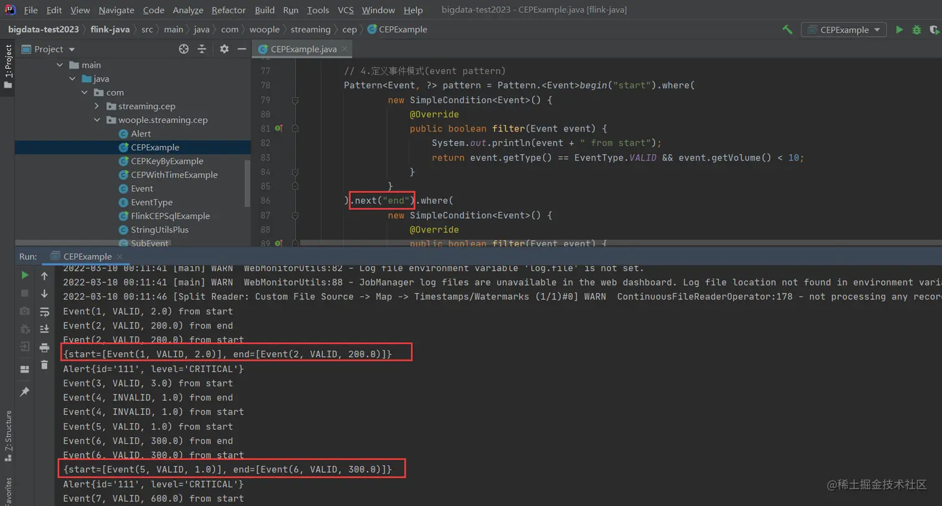Collapse the java folder
942x506 pixels.
pyautogui.click(x=72, y=79)
